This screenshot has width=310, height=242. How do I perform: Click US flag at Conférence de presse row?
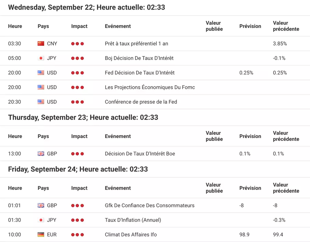click(x=41, y=102)
